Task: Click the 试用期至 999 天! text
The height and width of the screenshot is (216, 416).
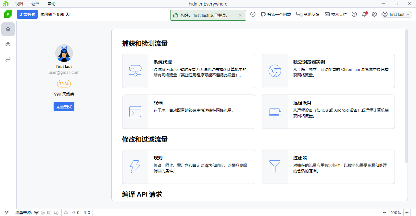Action: [55, 15]
